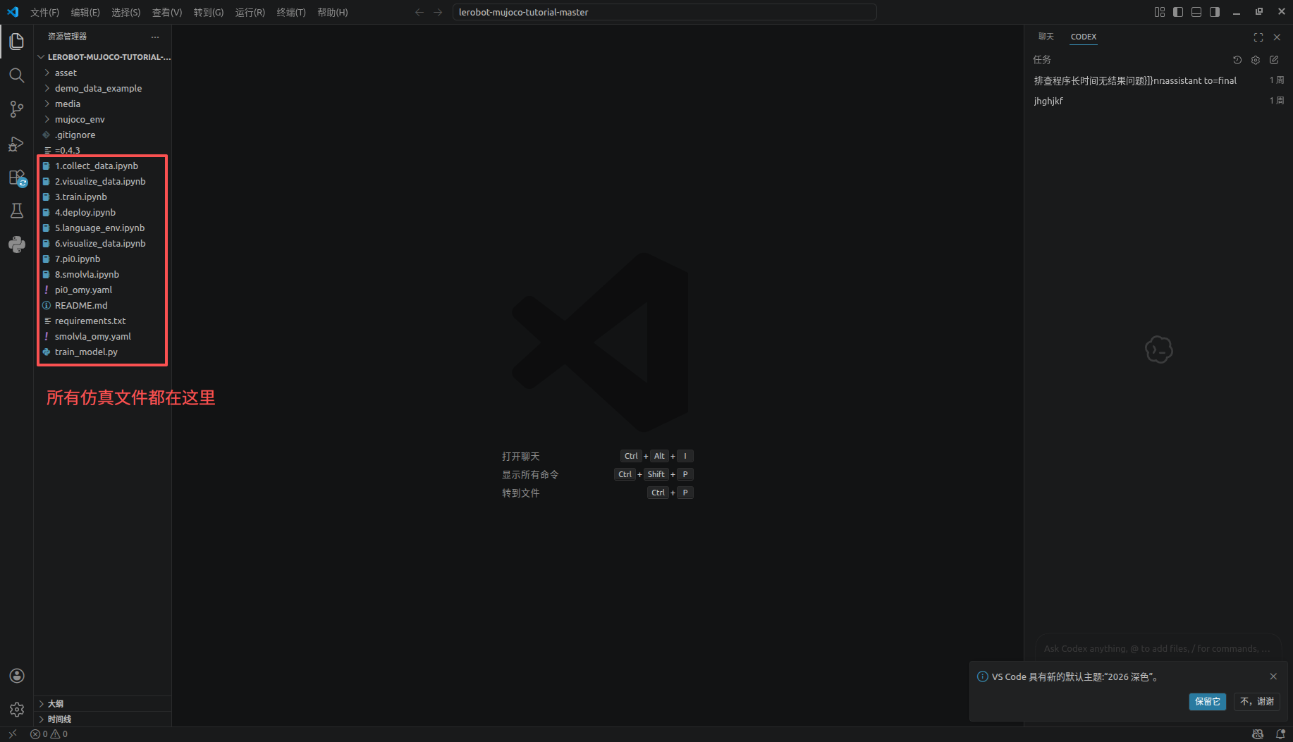Expand the asset folder
Image resolution: width=1293 pixels, height=742 pixels.
pos(102,73)
